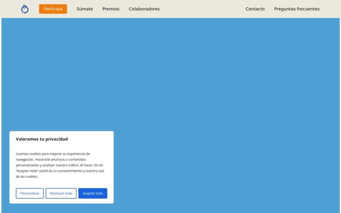Open Preguntas frecuentes in the header
This screenshot has height=213, width=341.
tap(297, 9)
